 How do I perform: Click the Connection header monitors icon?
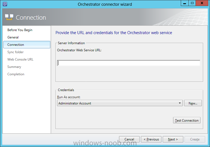pyautogui.click(x=9, y=17)
